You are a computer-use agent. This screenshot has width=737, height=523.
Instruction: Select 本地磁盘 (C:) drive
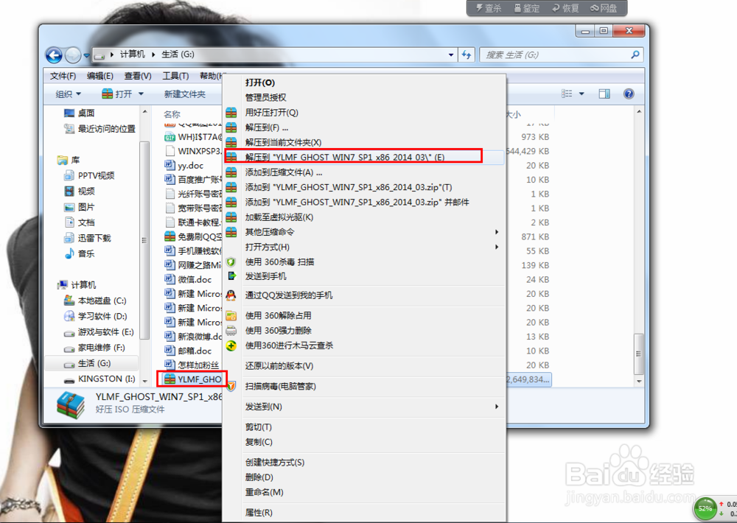(x=95, y=301)
